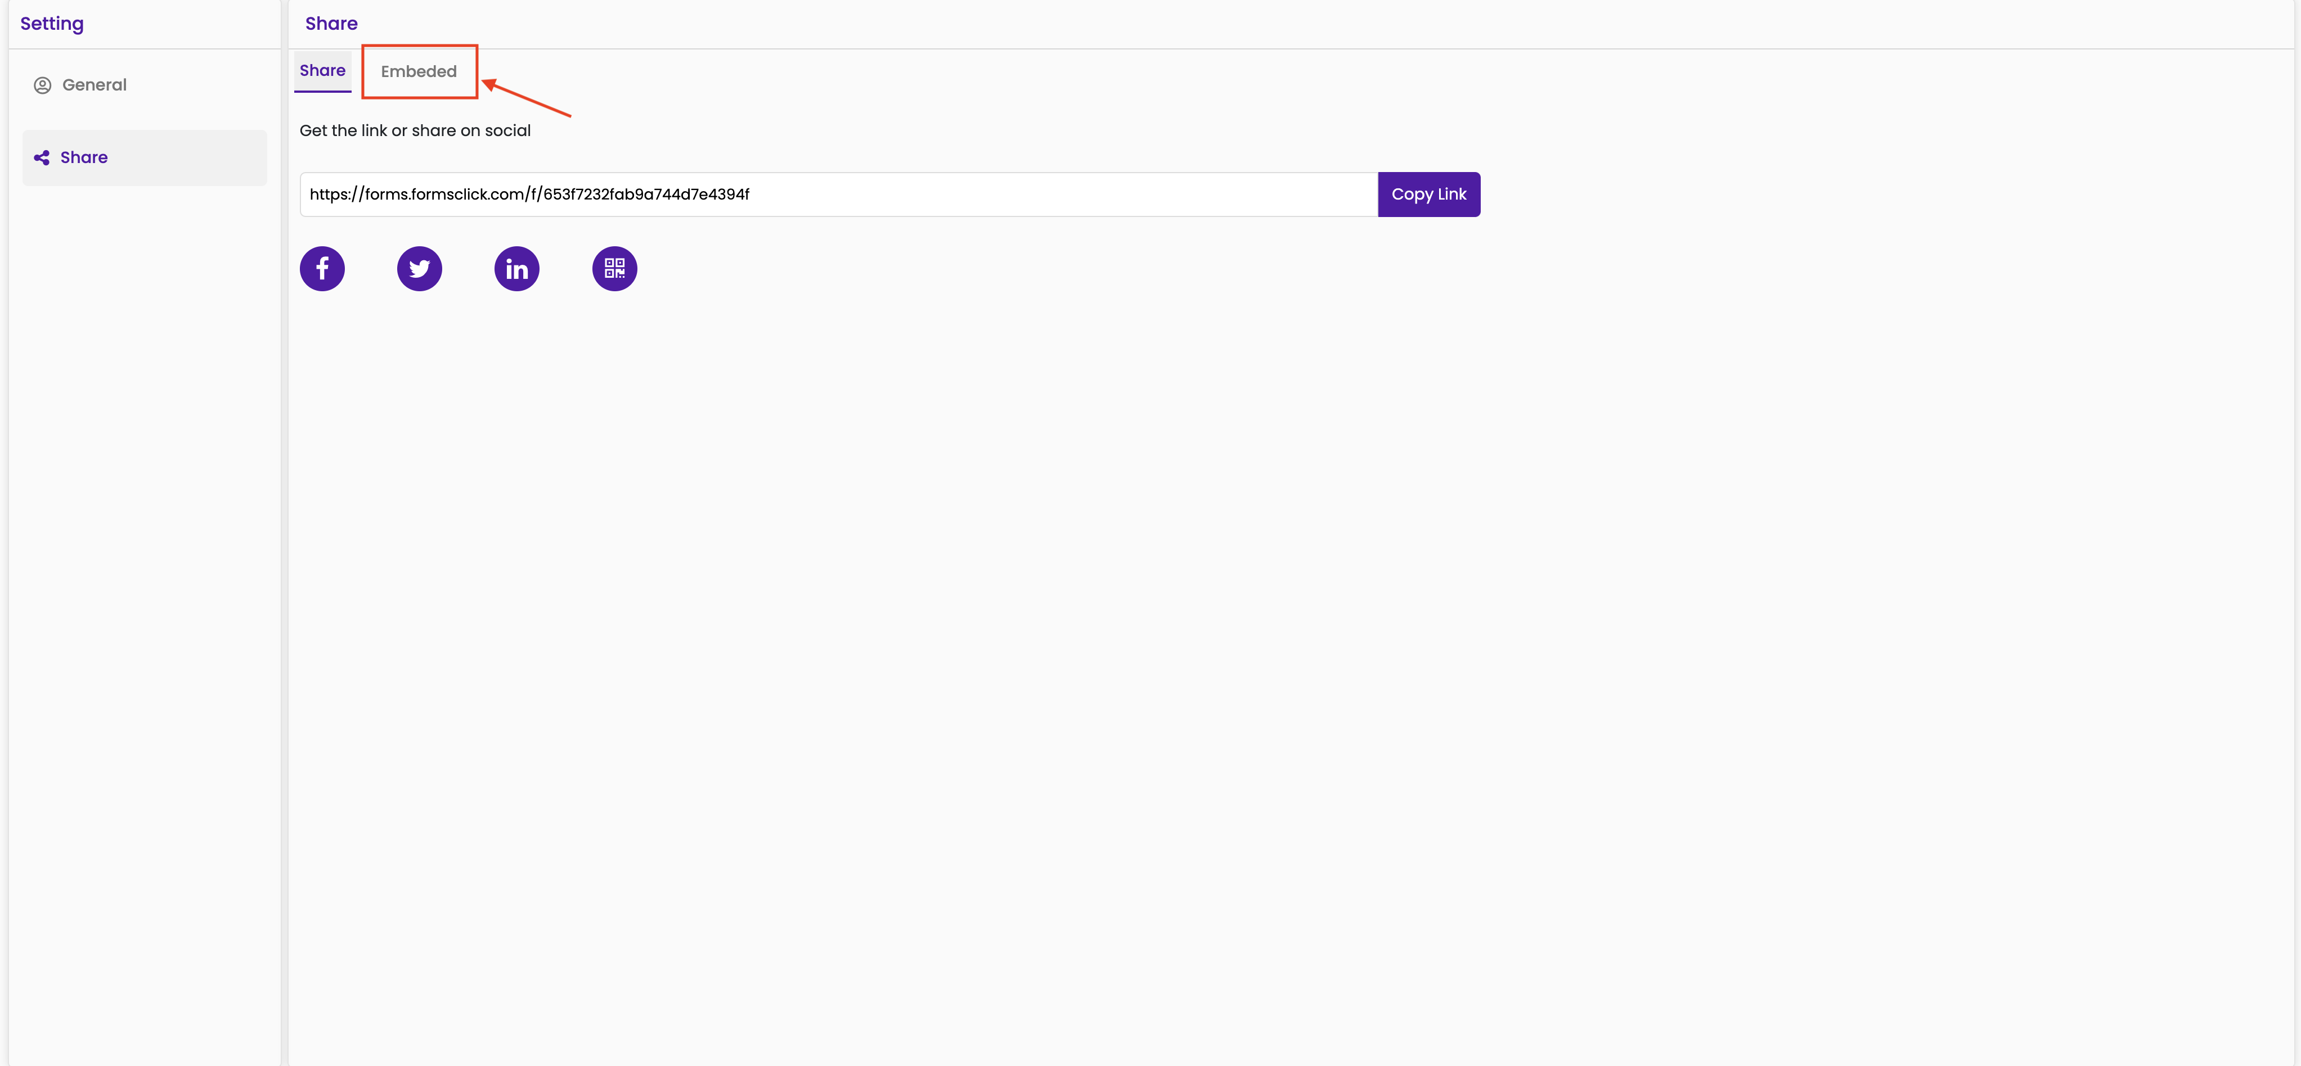This screenshot has height=1066, width=2301.
Task: Switch to the Embeded tab
Action: (418, 71)
